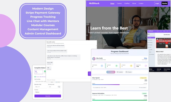171x102 pixels.
Task: Click 'Admin Control Dashboard' feature text
Action: 43,33
